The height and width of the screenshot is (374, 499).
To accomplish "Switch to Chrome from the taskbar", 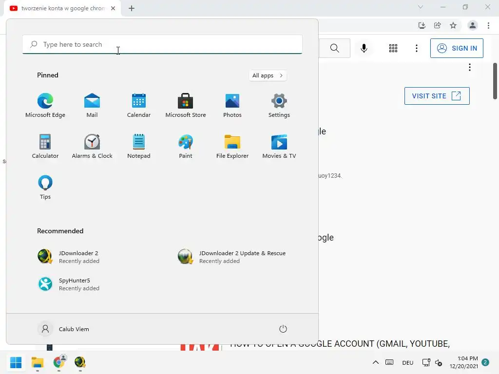I will 59,362.
